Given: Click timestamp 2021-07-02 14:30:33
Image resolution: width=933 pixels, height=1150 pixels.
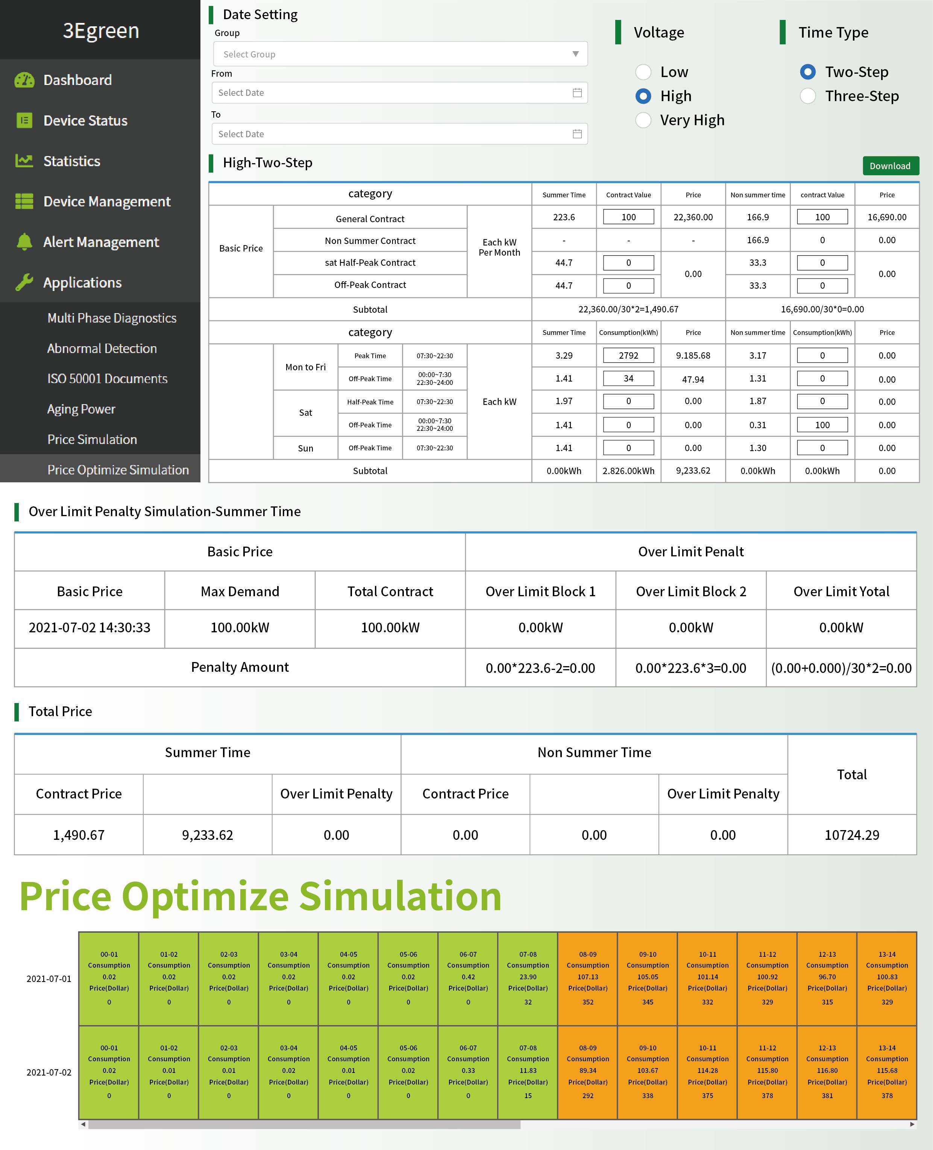Looking at the screenshot, I should coord(90,628).
